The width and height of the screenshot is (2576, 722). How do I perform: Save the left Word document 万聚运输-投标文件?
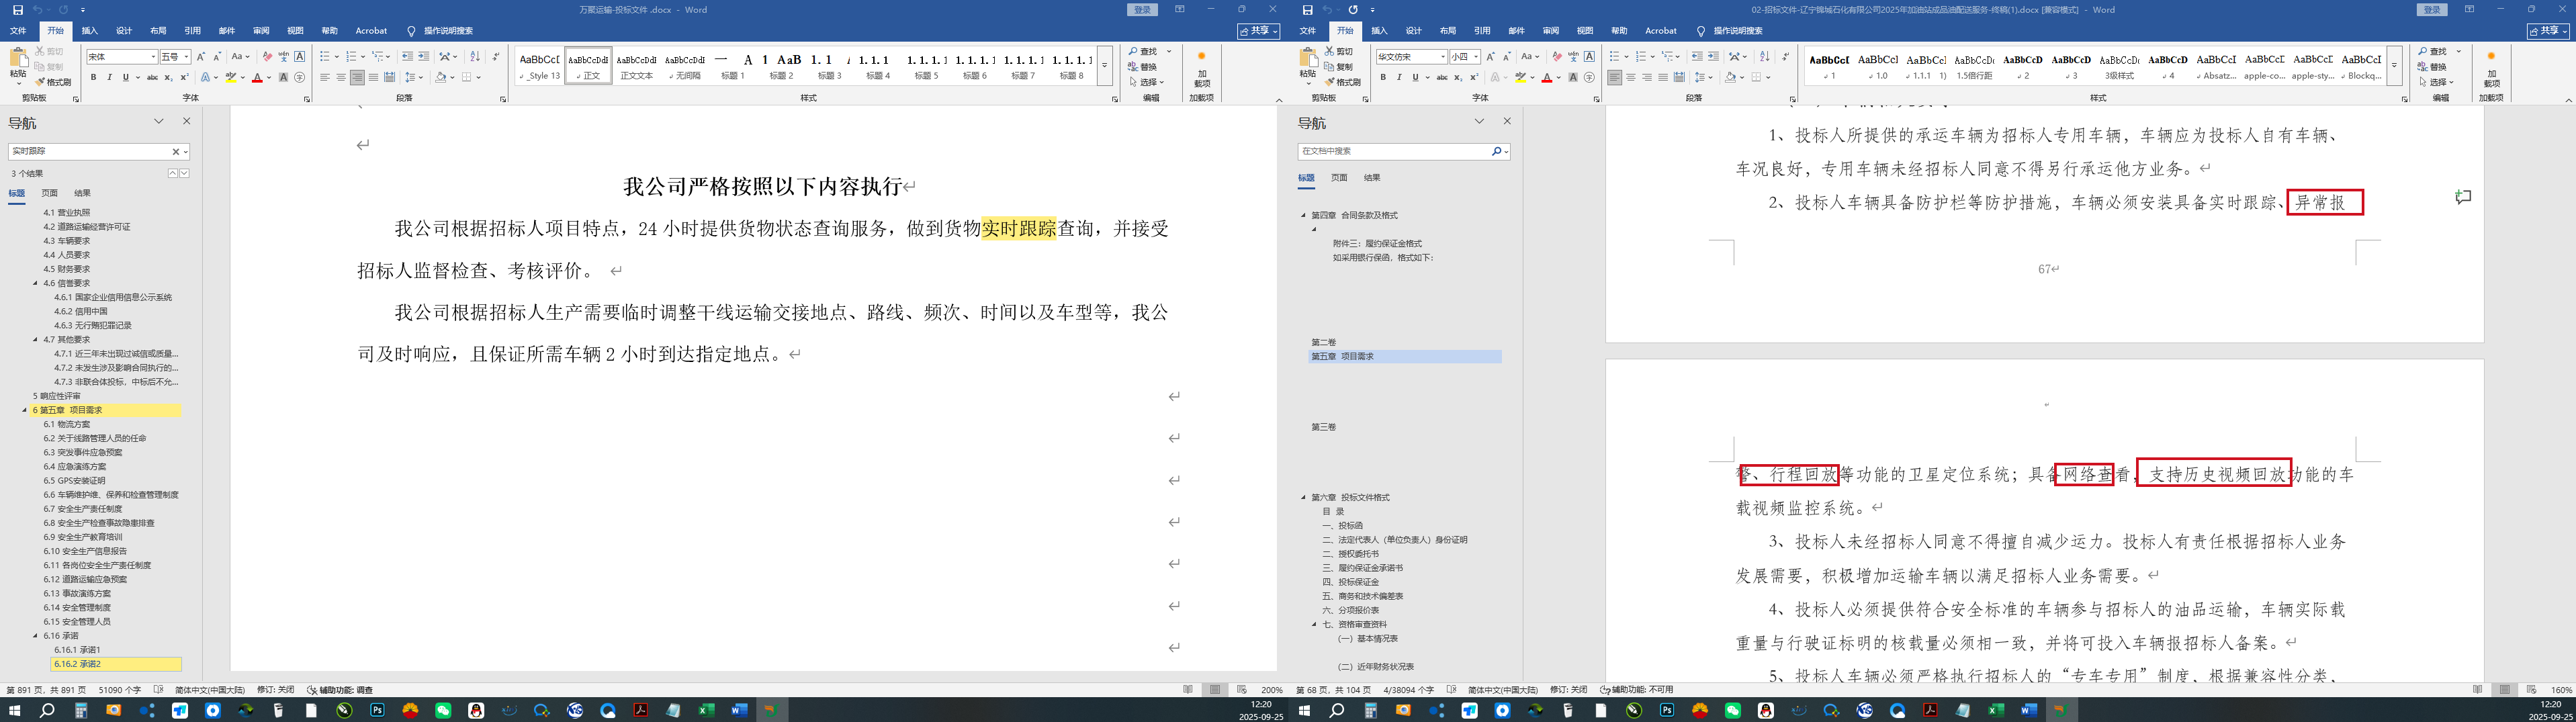pyautogui.click(x=17, y=10)
